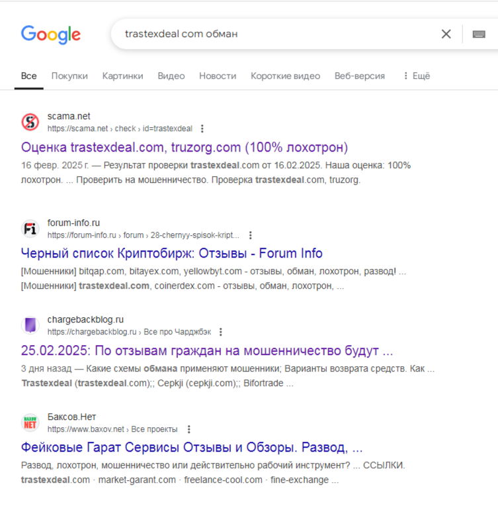
Task: Click the chargebackblog.ru purple favicon
Action: tap(30, 325)
